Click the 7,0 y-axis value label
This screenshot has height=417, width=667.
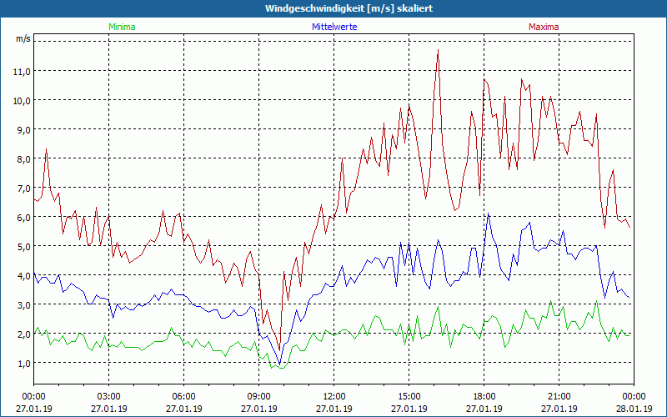(x=22, y=188)
